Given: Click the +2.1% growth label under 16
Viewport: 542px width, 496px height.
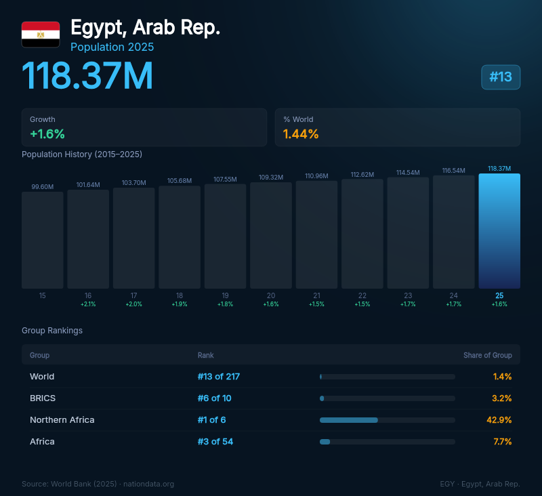Looking at the screenshot, I should (x=88, y=304).
